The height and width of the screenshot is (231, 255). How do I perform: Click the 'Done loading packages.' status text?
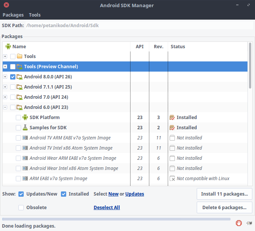click(29, 226)
